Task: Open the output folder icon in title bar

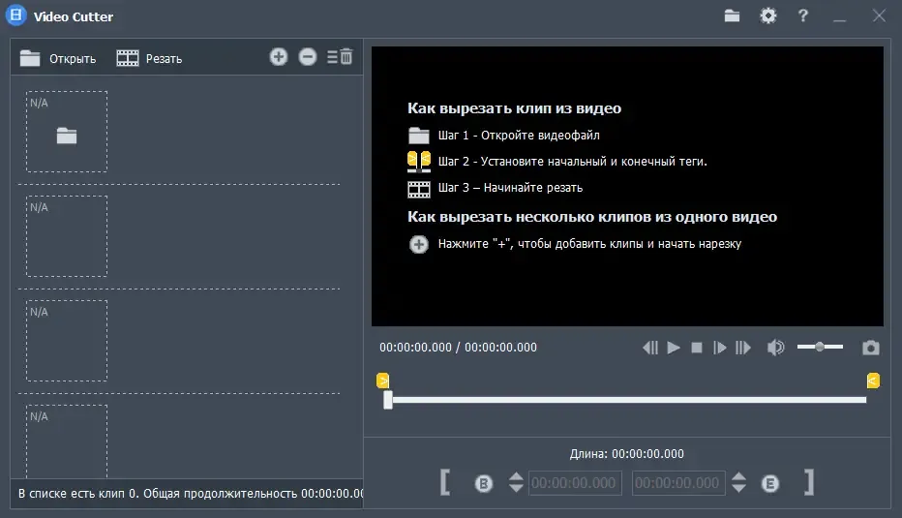Action: point(732,15)
